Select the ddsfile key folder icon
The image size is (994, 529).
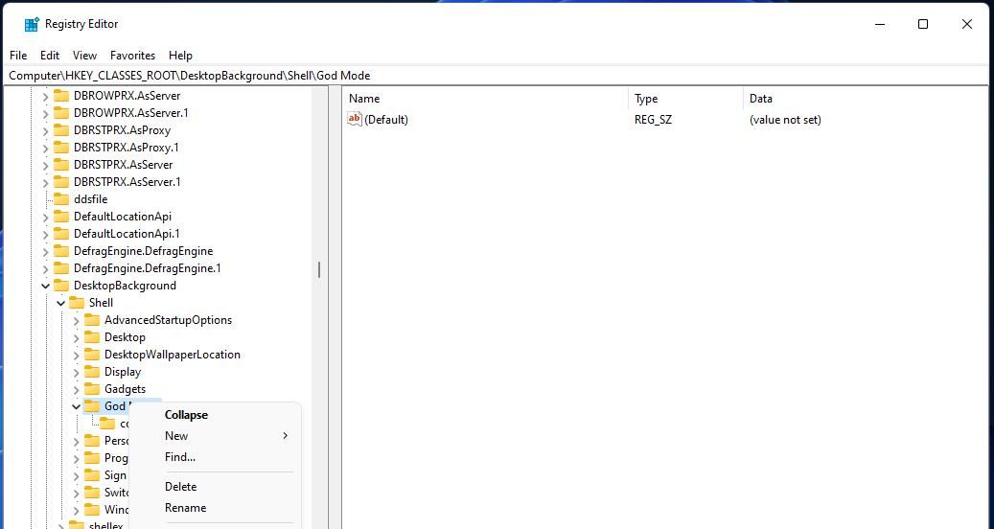click(61, 199)
